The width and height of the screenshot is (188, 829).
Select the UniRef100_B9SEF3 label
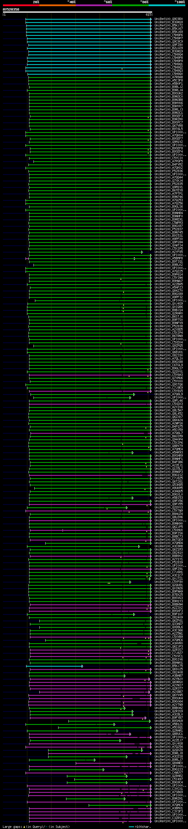[x=169, y=116]
